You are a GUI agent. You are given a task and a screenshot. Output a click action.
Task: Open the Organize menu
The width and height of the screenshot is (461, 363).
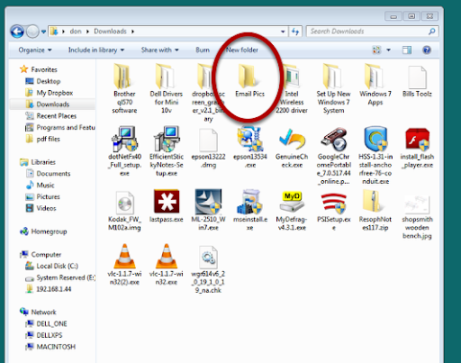coord(35,50)
